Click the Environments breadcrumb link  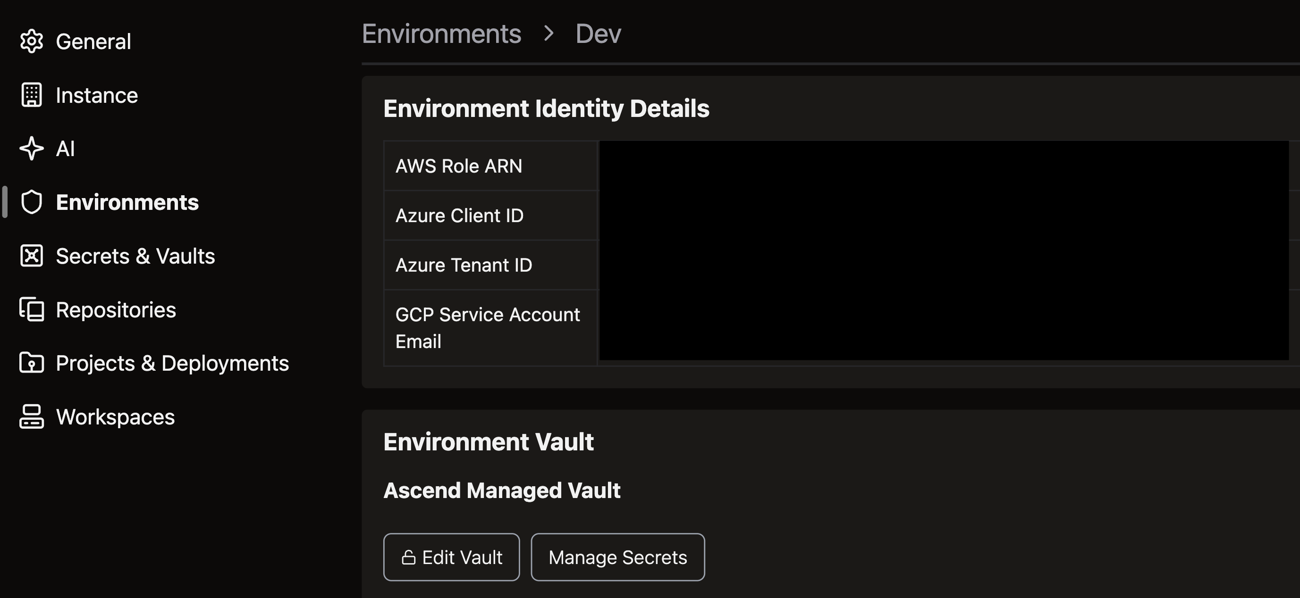[x=441, y=34]
